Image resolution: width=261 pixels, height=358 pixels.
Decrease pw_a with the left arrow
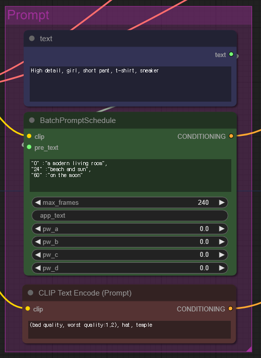38,229
